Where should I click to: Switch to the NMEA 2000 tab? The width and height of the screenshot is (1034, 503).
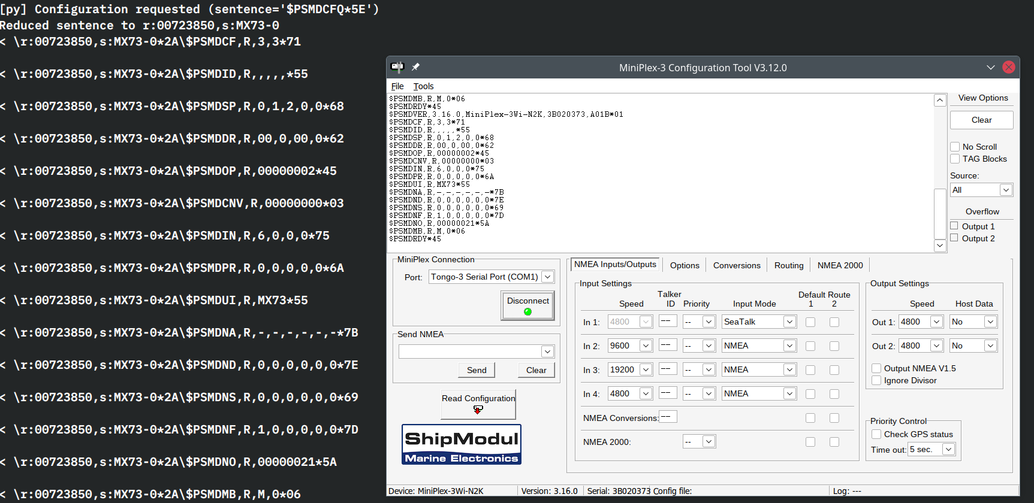[x=840, y=265]
